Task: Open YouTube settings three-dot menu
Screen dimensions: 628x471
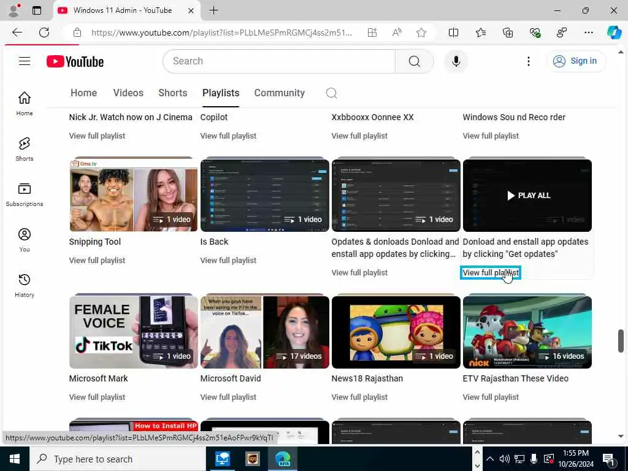Action: click(x=528, y=61)
